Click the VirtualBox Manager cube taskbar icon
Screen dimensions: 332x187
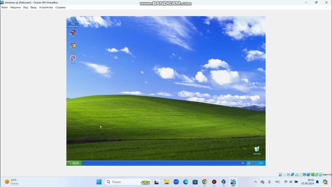pos(224,182)
